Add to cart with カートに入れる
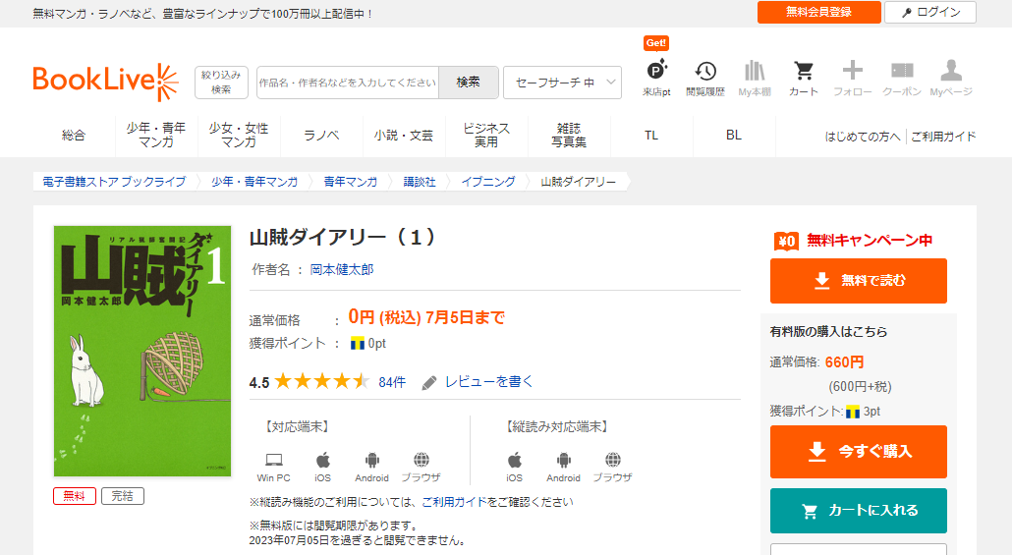The height and width of the screenshot is (555, 1012). point(858,511)
